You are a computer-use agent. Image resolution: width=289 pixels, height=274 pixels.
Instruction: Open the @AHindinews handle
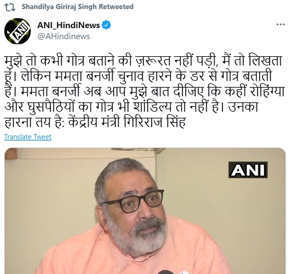click(x=63, y=36)
